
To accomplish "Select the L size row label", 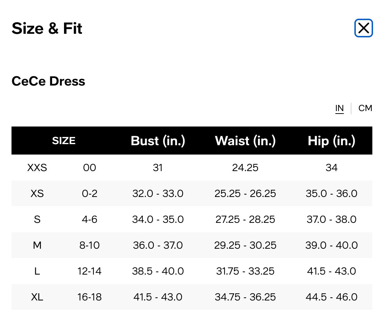I will (x=37, y=271).
